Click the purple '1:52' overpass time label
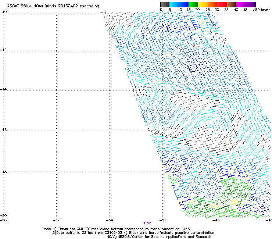 (x=147, y=223)
